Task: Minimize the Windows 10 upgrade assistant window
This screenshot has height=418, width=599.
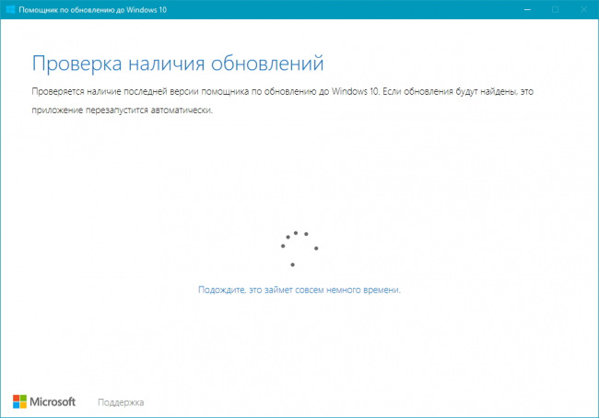Action: pyautogui.click(x=527, y=9)
